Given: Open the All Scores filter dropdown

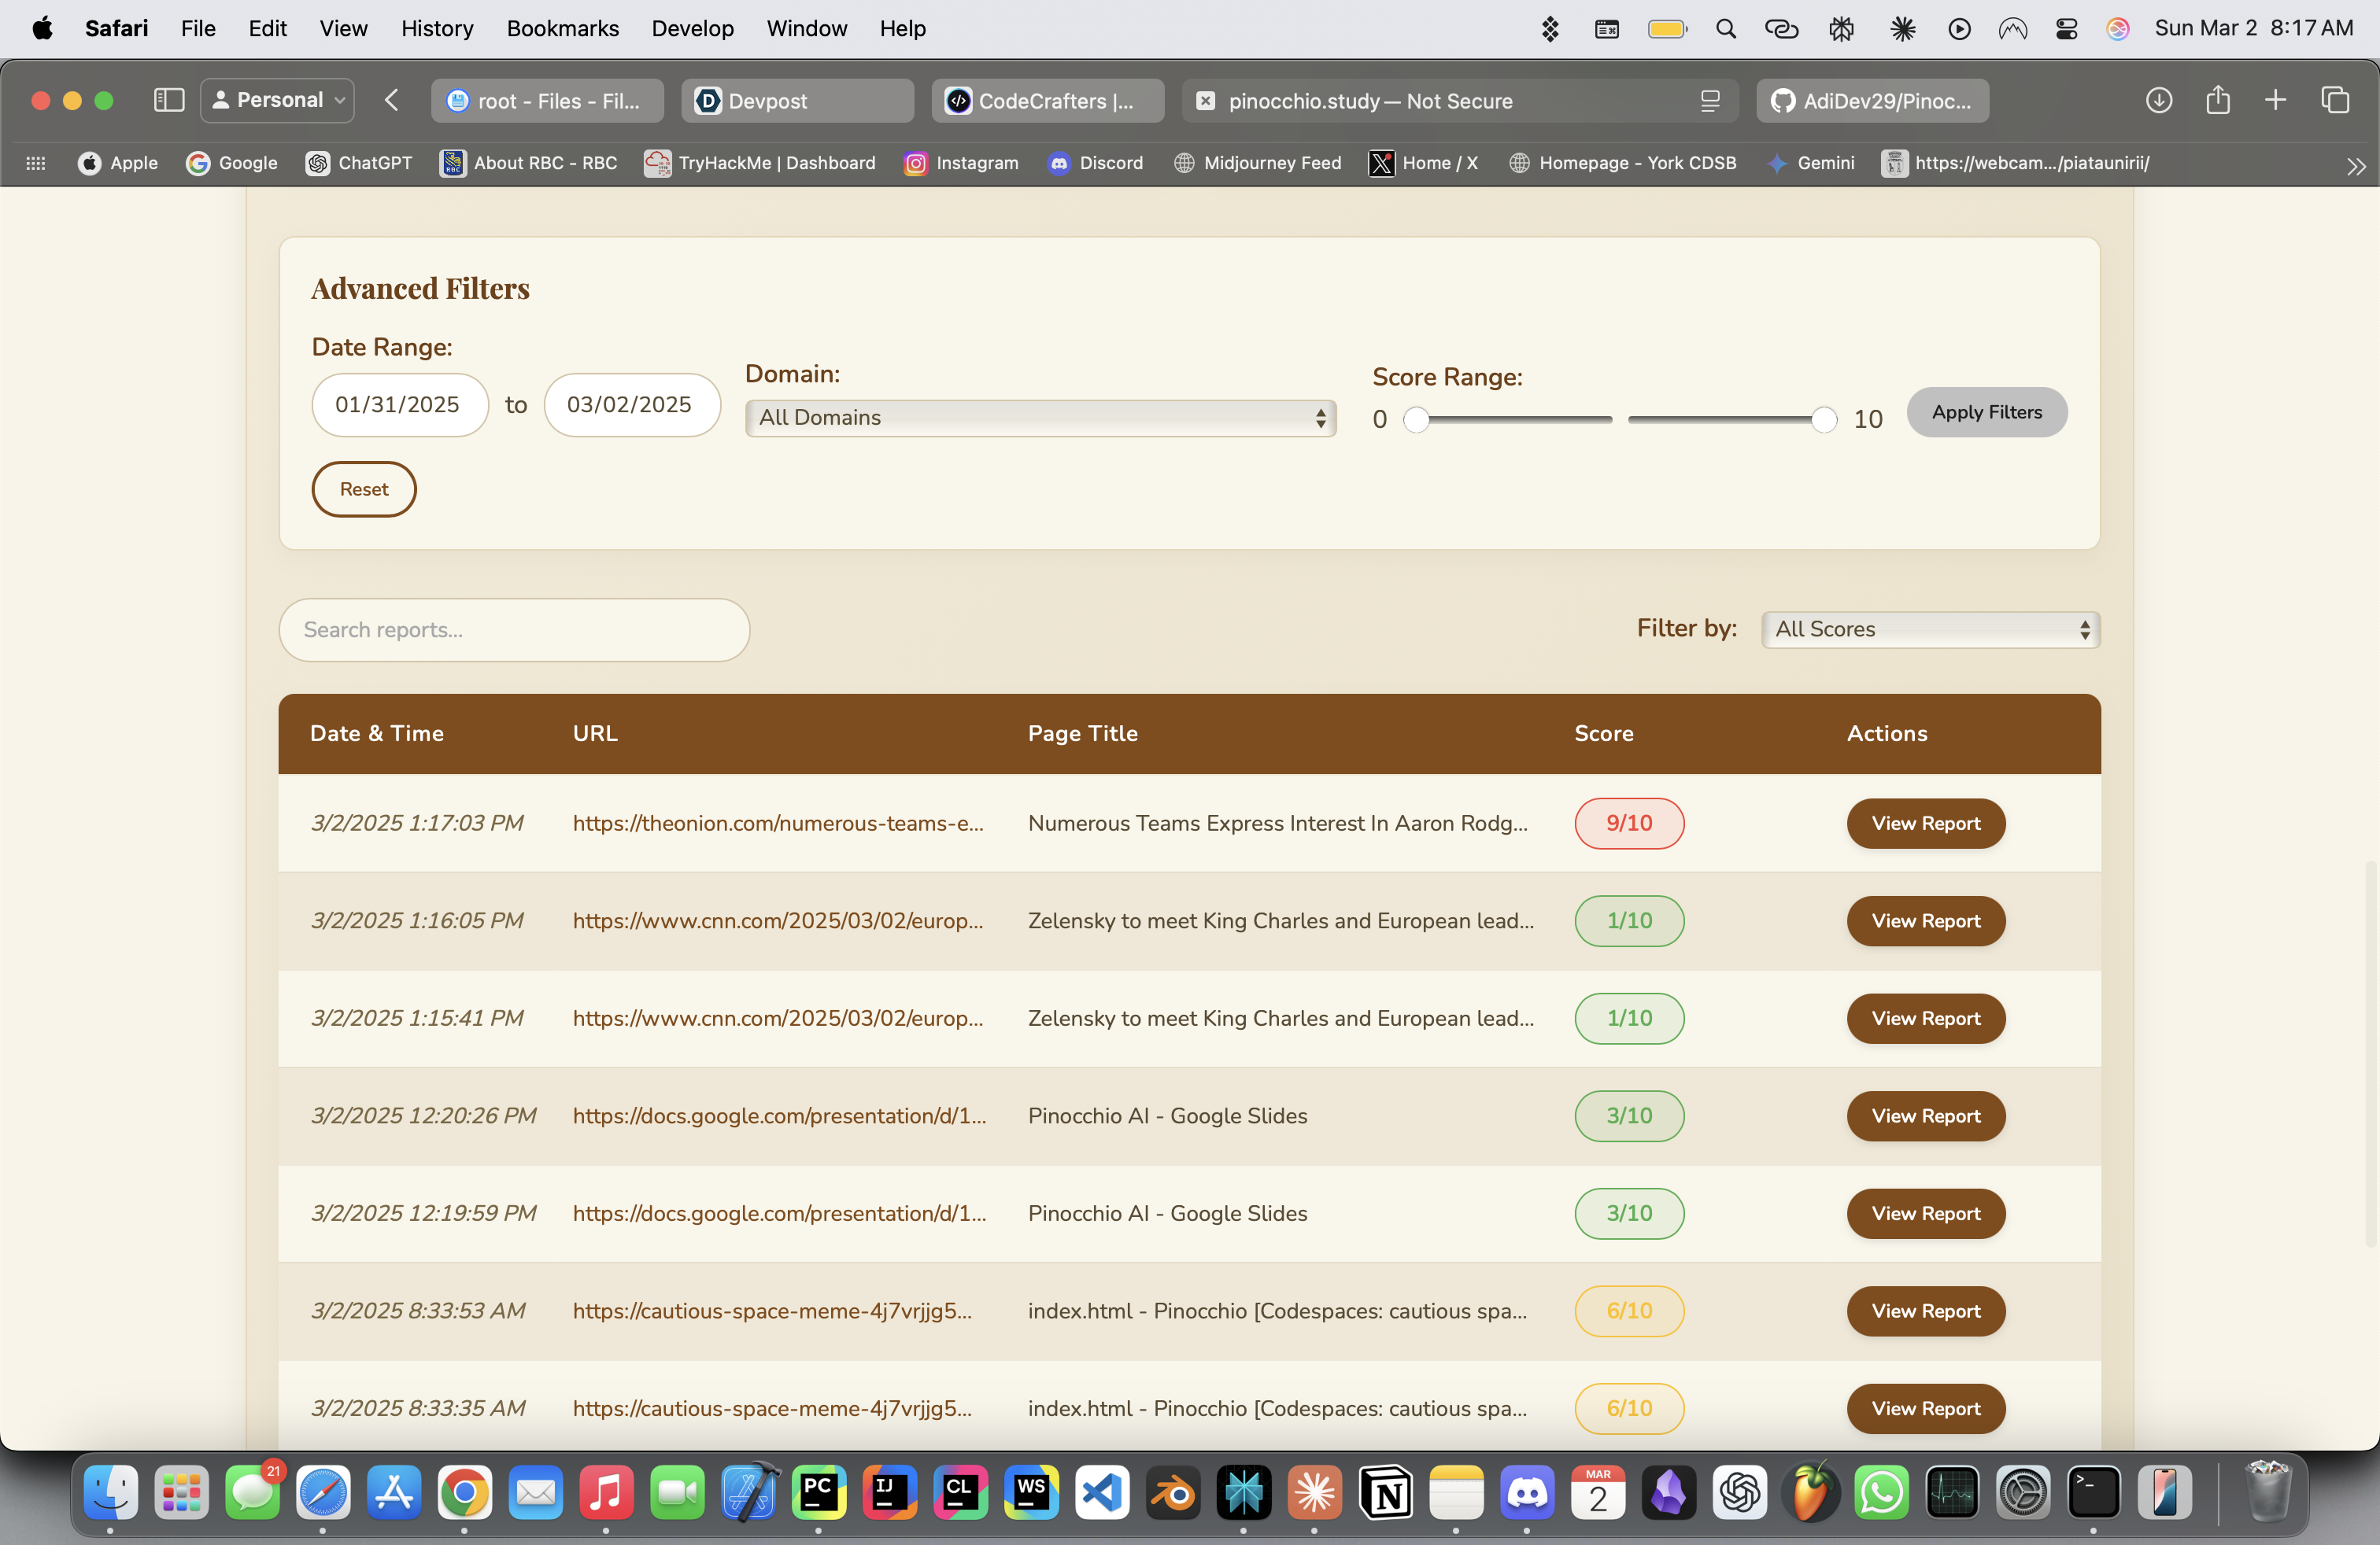Looking at the screenshot, I should 1929,629.
